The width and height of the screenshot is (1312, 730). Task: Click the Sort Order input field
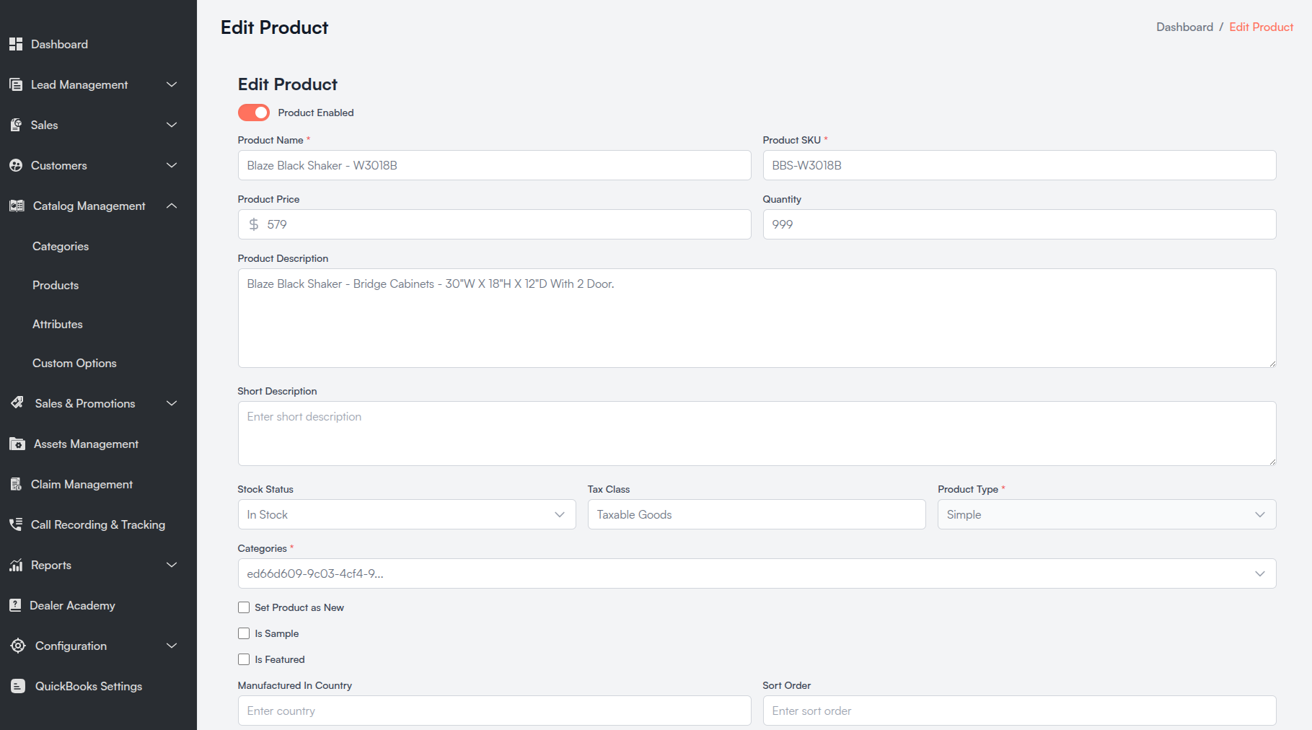pyautogui.click(x=1019, y=711)
